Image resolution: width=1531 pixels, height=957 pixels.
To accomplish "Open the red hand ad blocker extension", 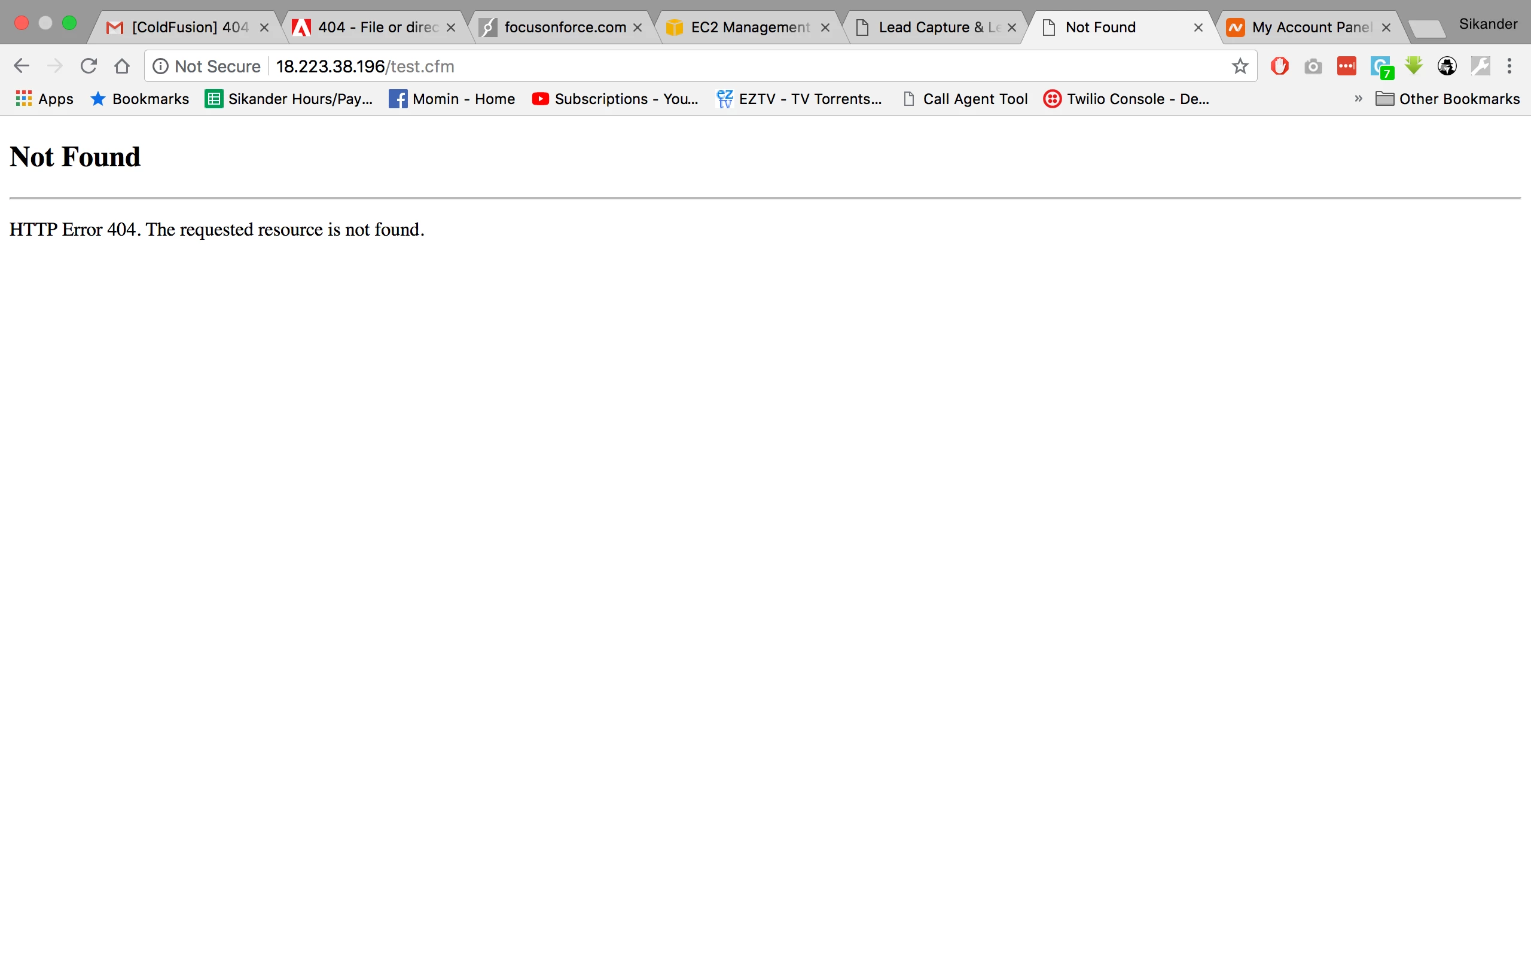I will click(x=1279, y=66).
